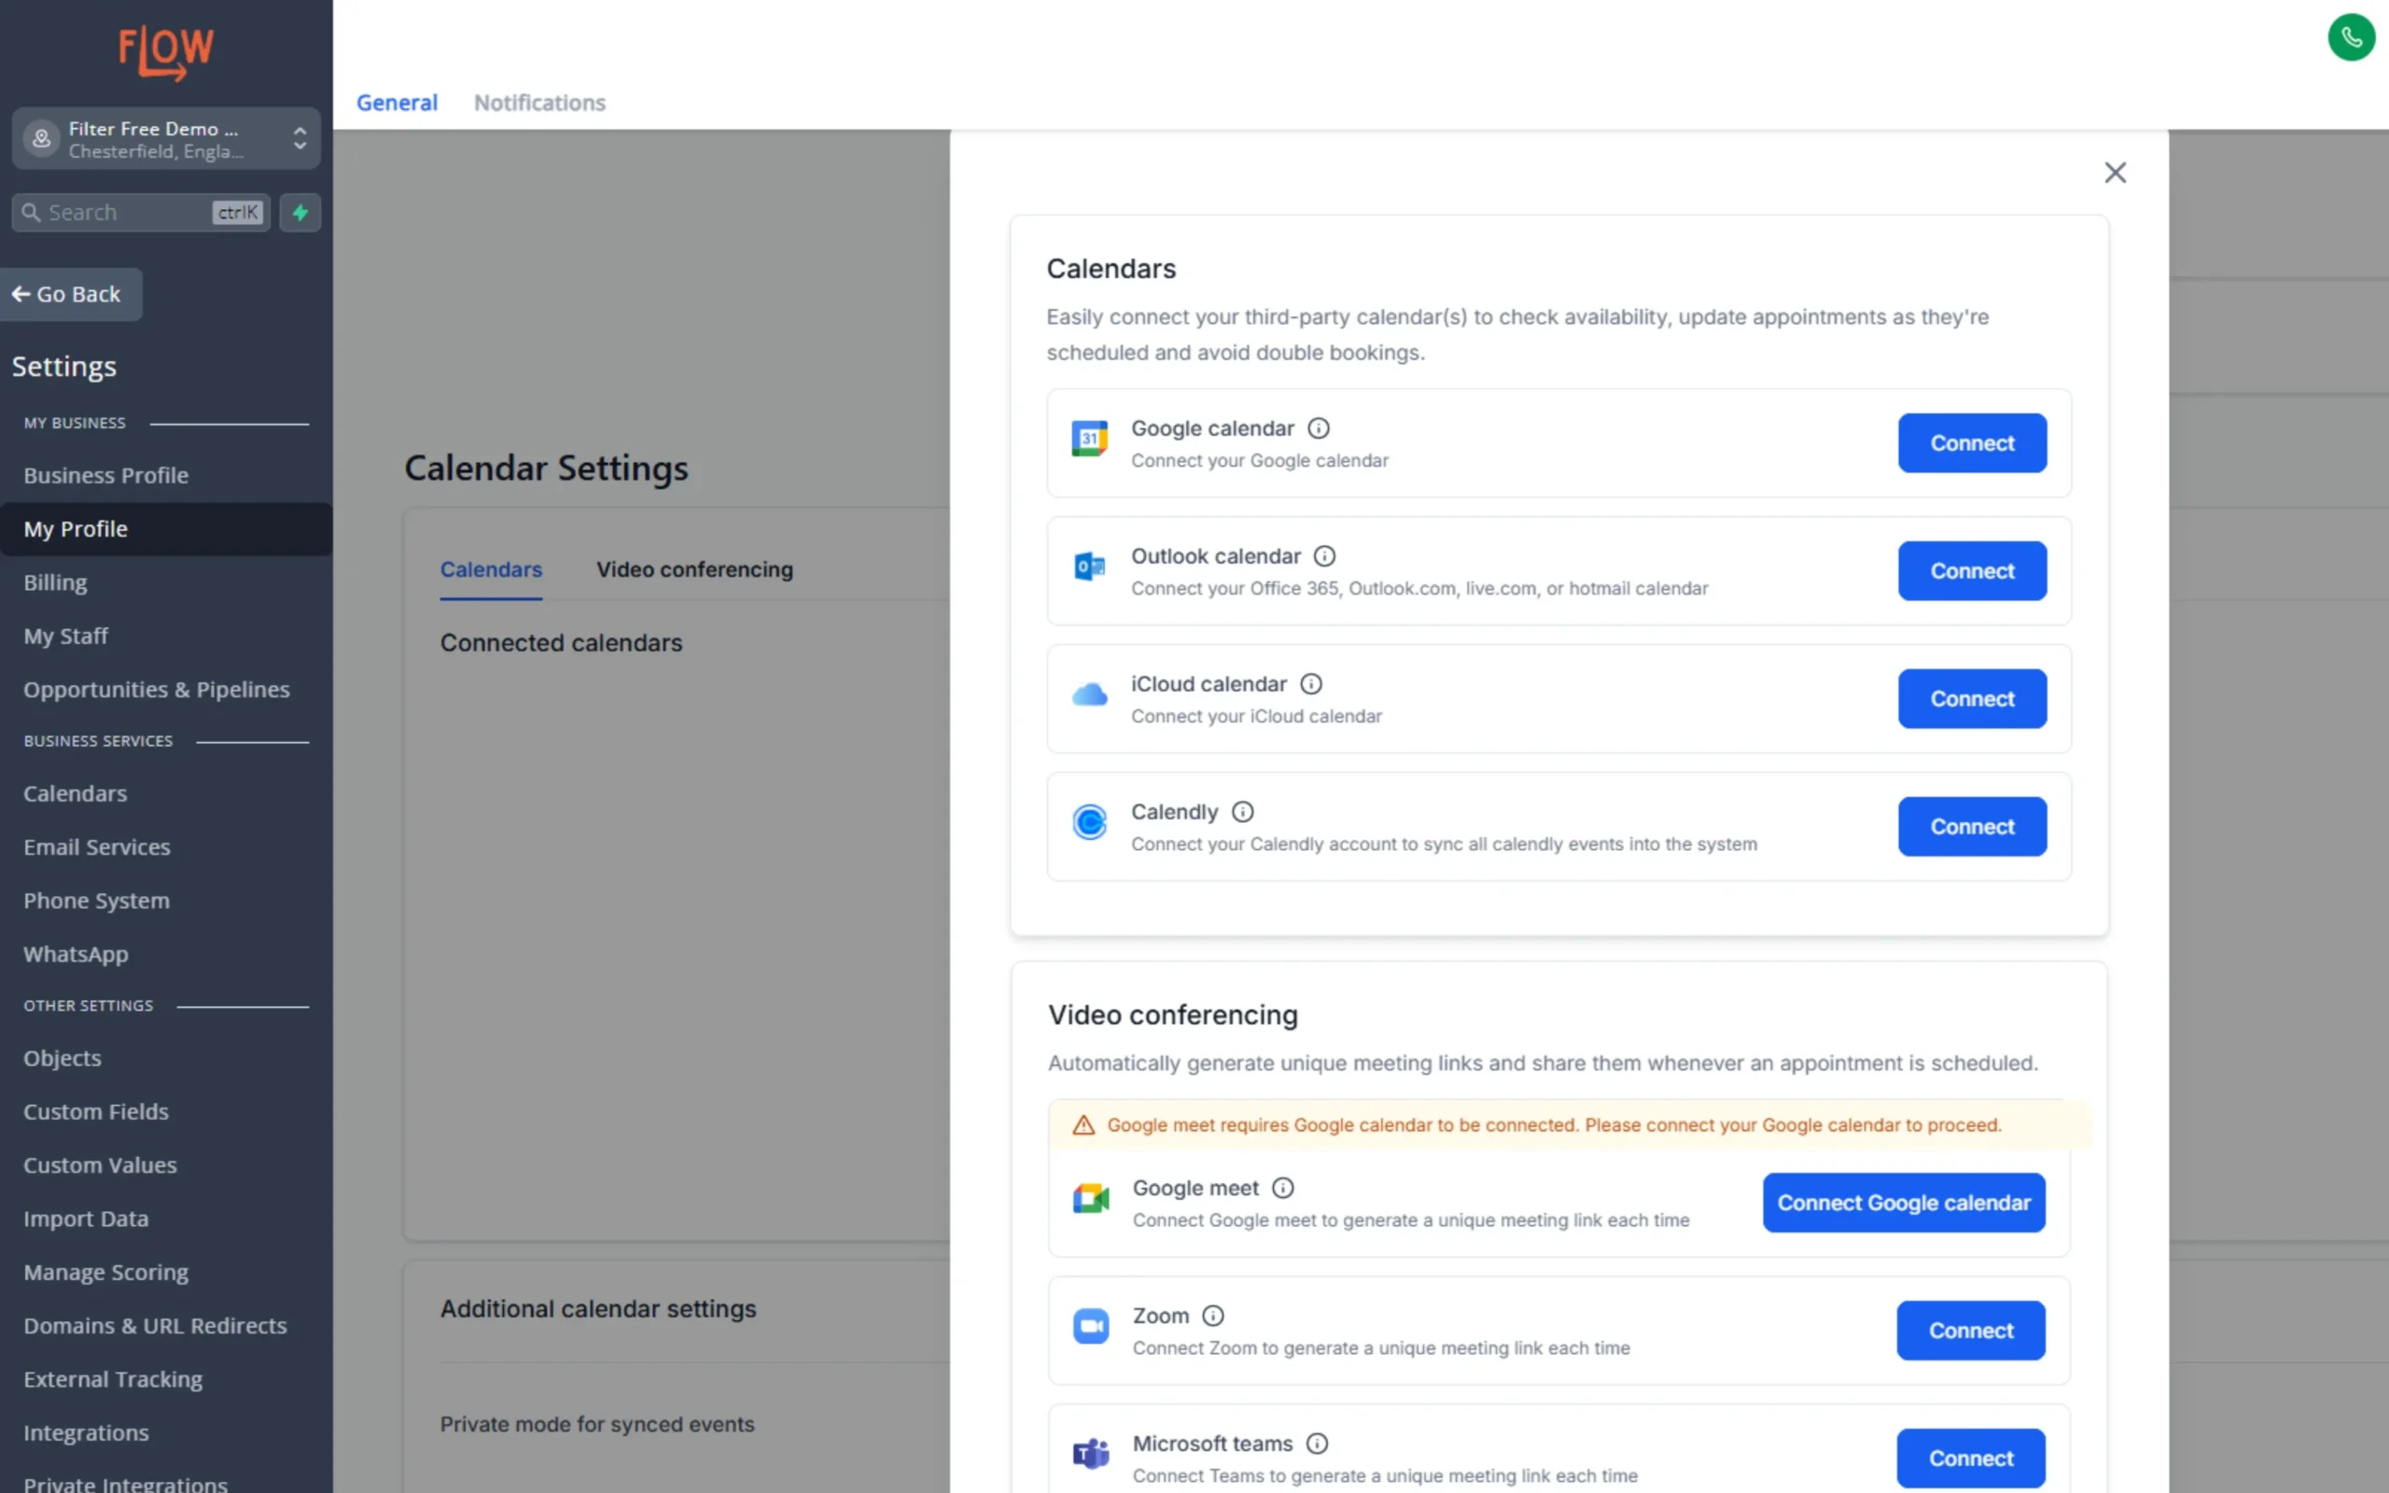This screenshot has height=1493, width=2389.
Task: Open Email Services settings
Action: coord(166,847)
